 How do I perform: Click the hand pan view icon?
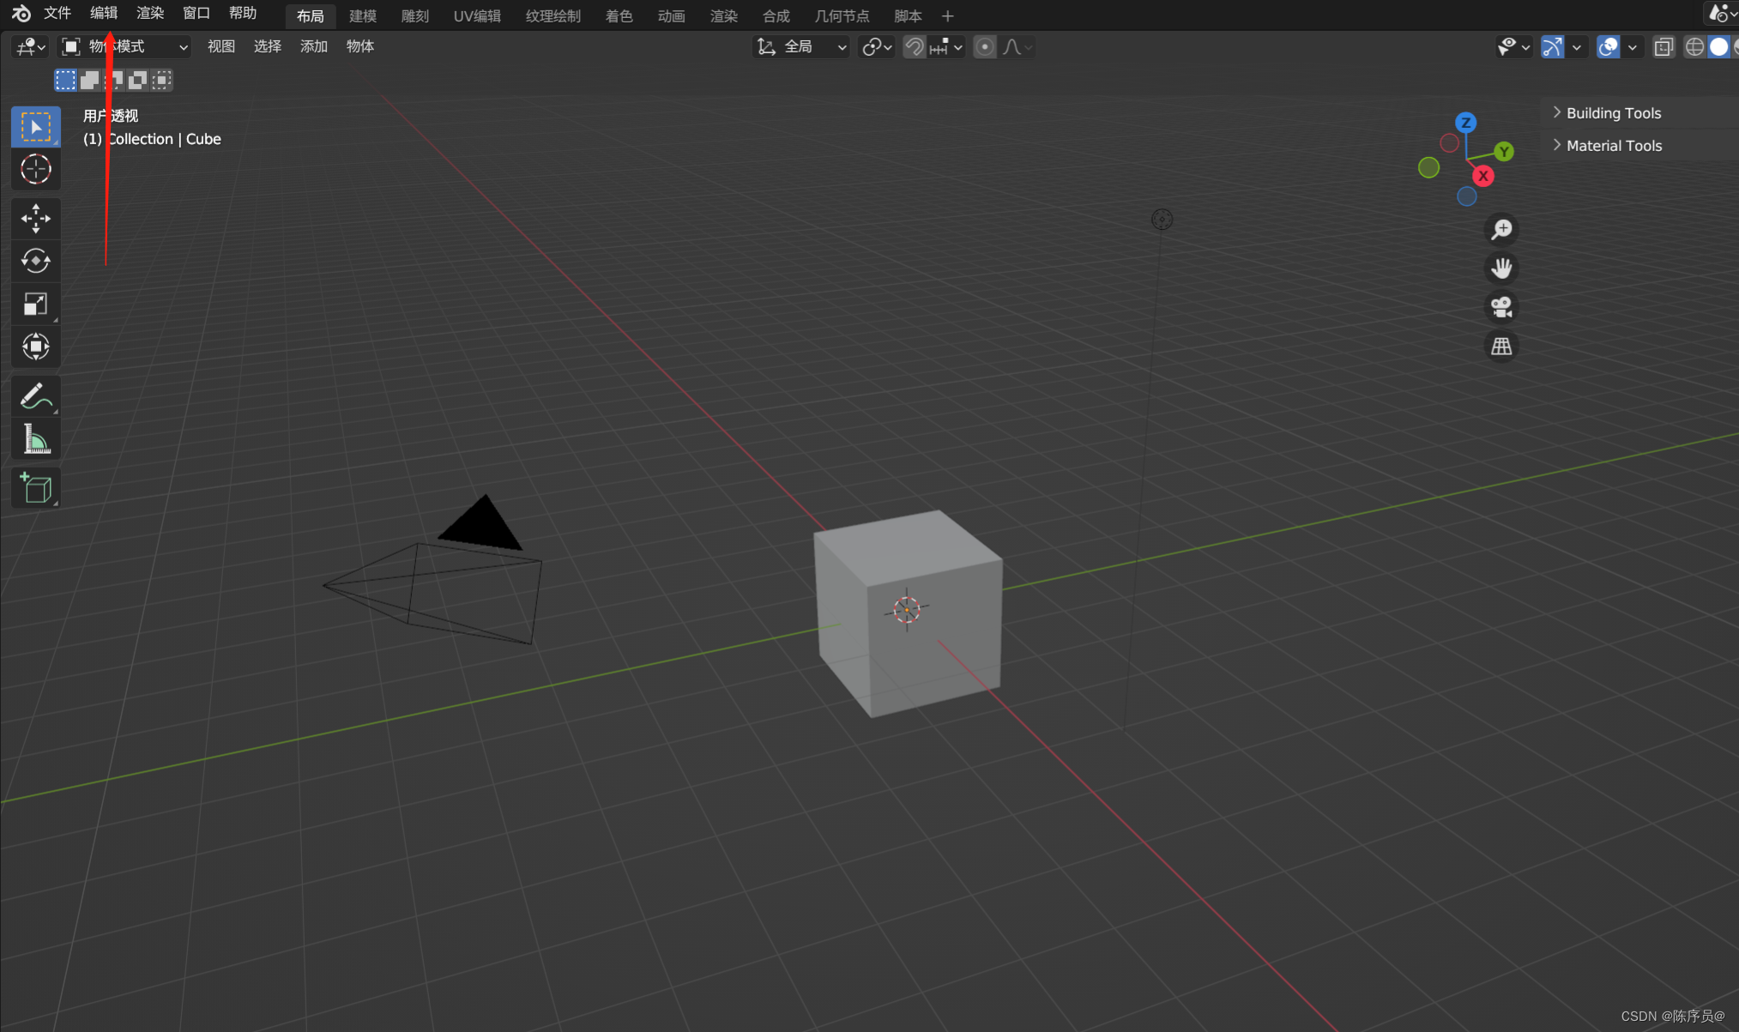1501,269
